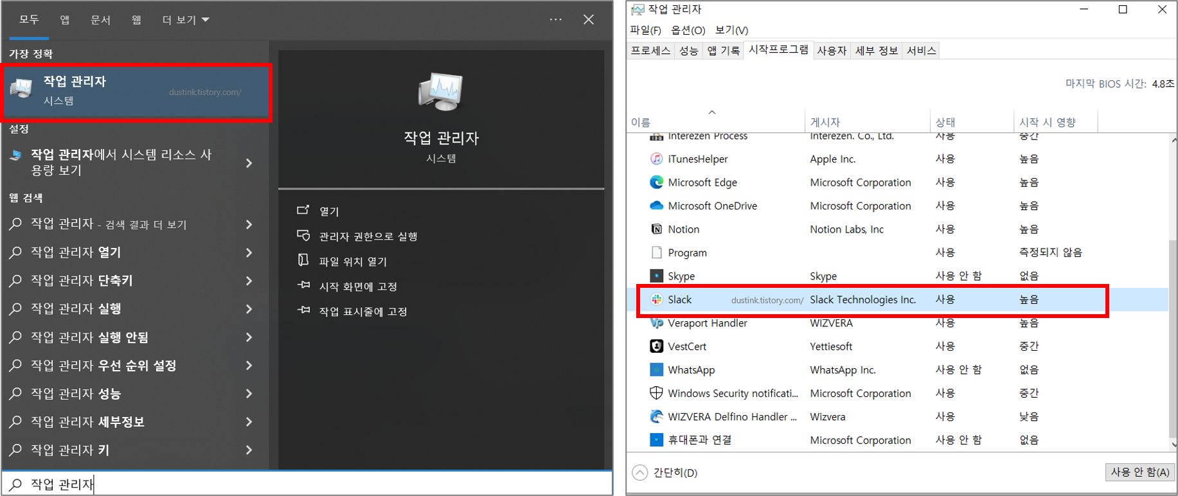Sort by the 상태 column header
Viewport: 1178px width, 496px height.
(972, 122)
